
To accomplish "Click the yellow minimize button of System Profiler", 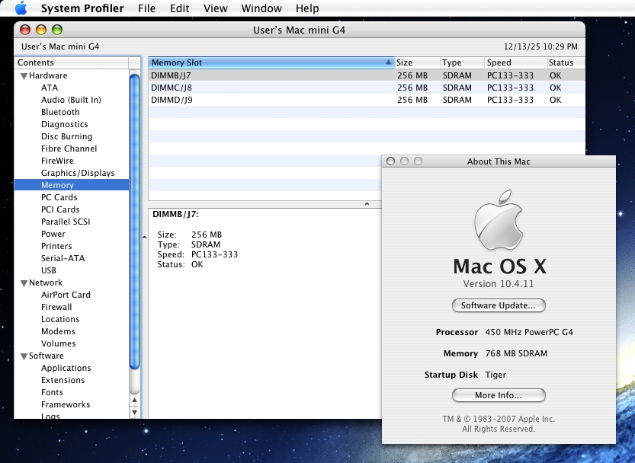I will tap(40, 30).
